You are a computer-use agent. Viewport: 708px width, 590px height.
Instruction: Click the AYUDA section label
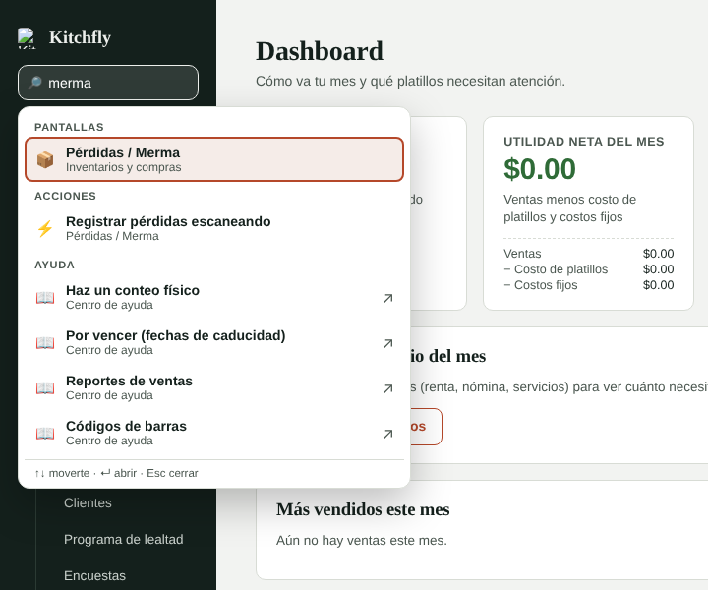point(55,265)
